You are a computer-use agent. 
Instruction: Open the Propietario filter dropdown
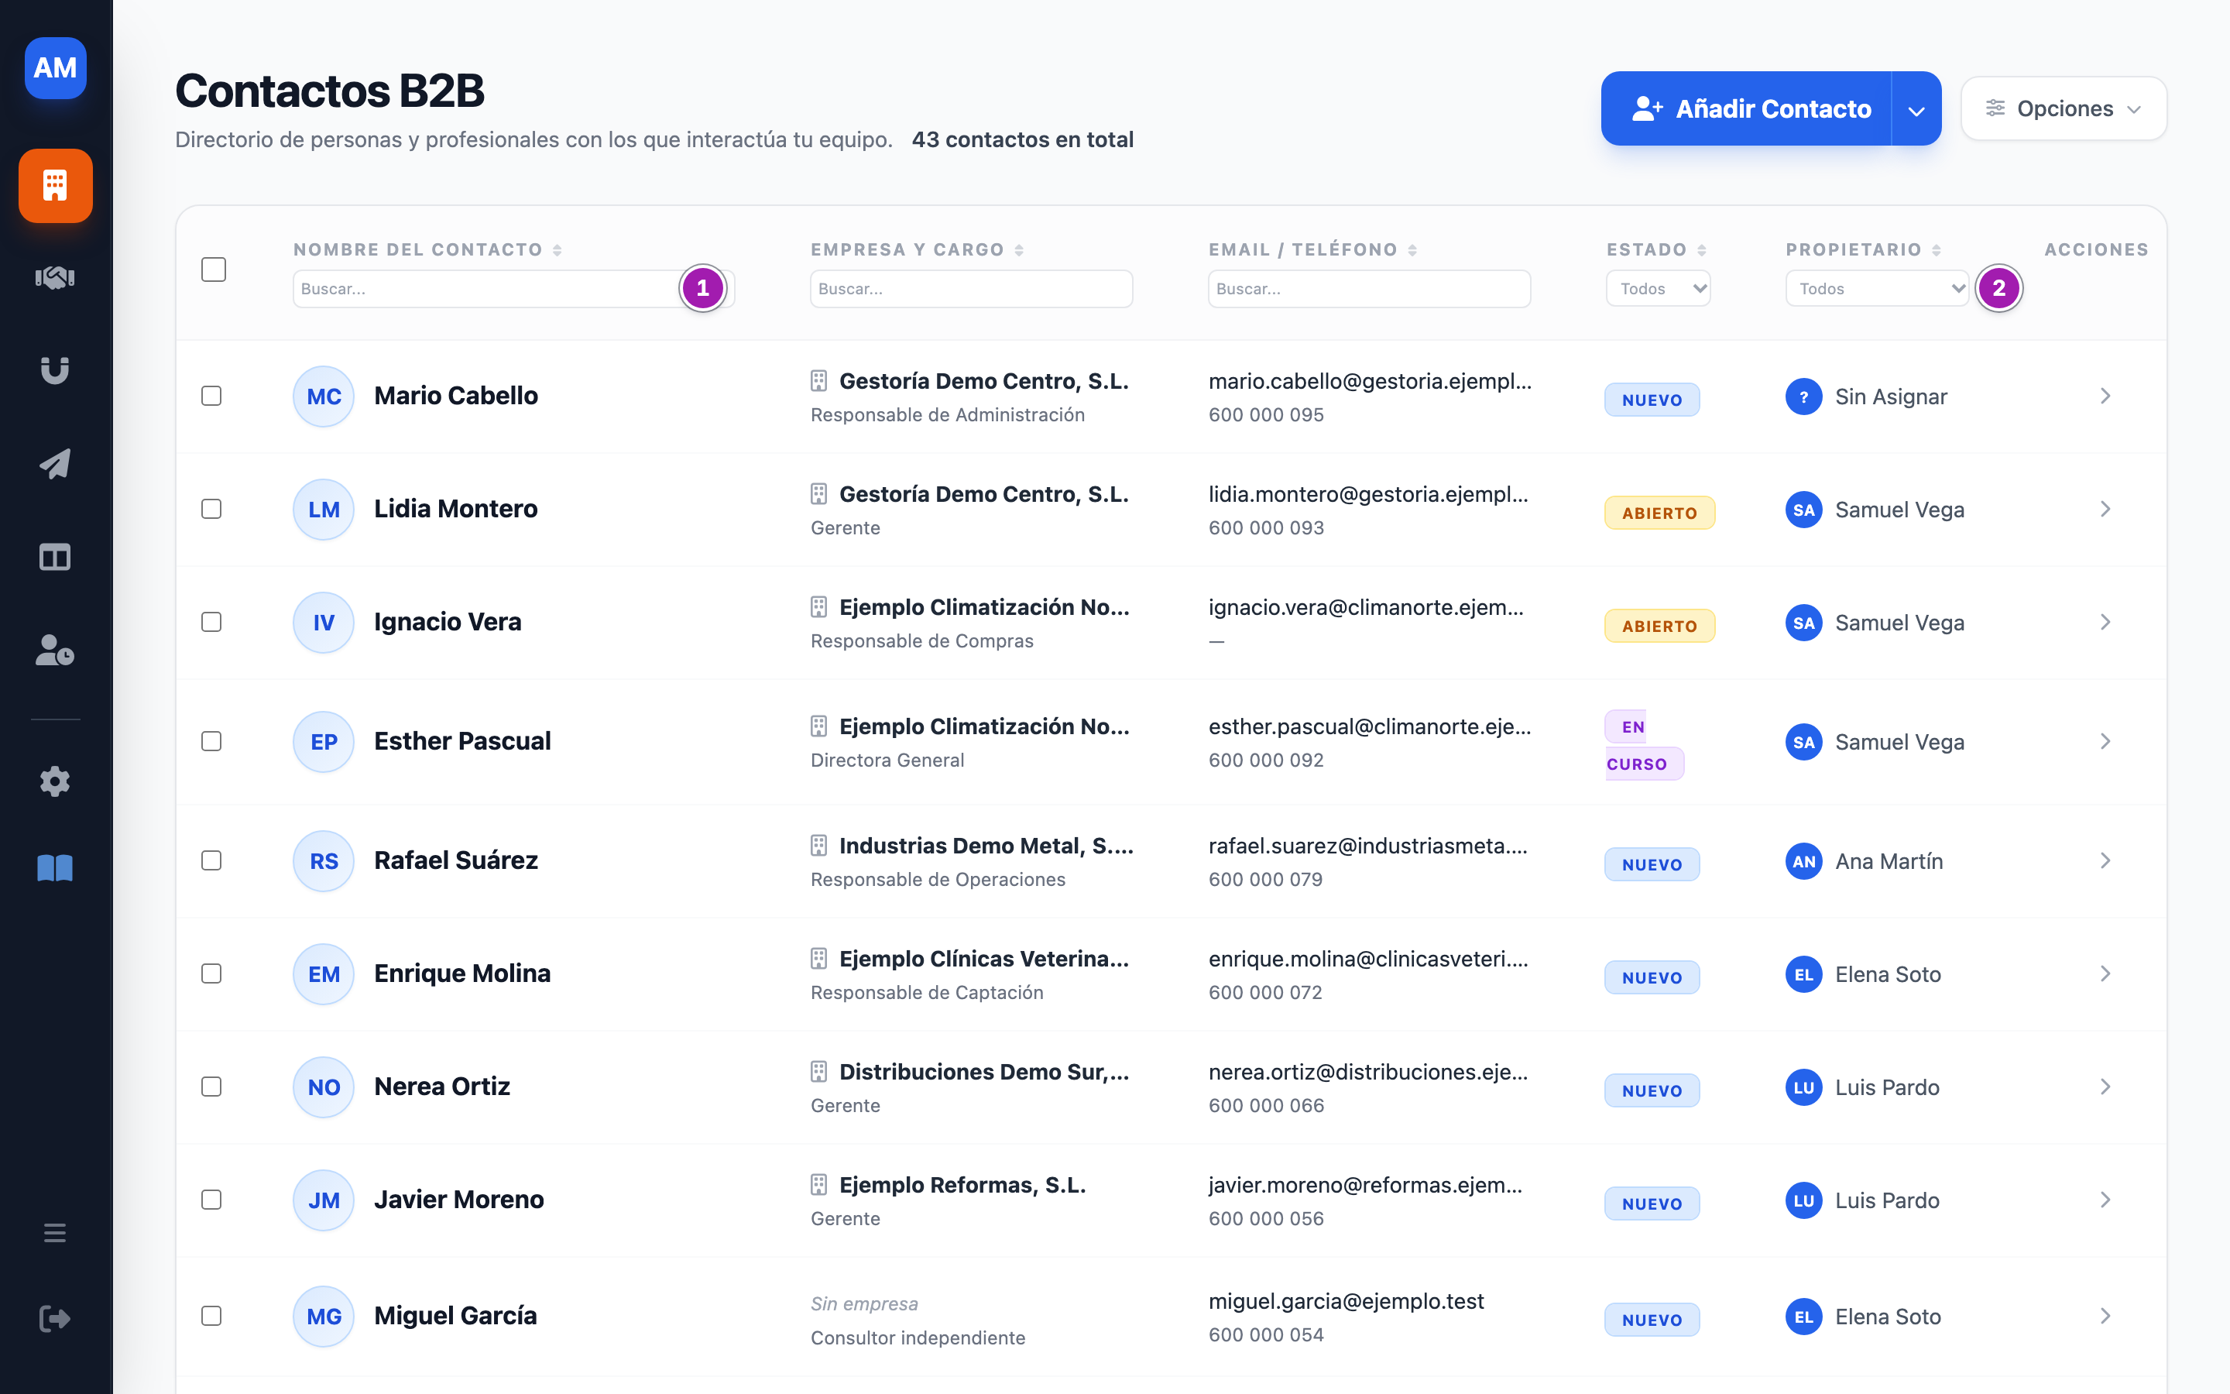tap(1876, 289)
